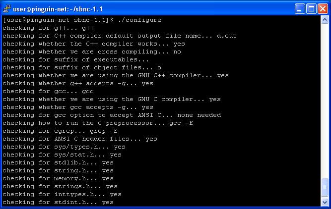Click the empty scrollbar track above thumb

(325, 101)
